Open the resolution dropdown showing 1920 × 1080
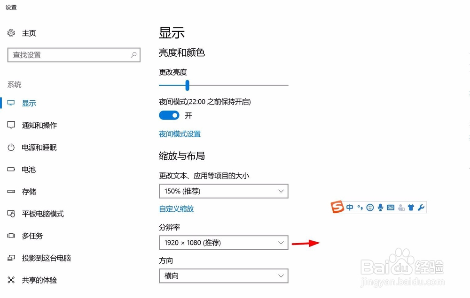The image size is (470, 298). point(223,243)
